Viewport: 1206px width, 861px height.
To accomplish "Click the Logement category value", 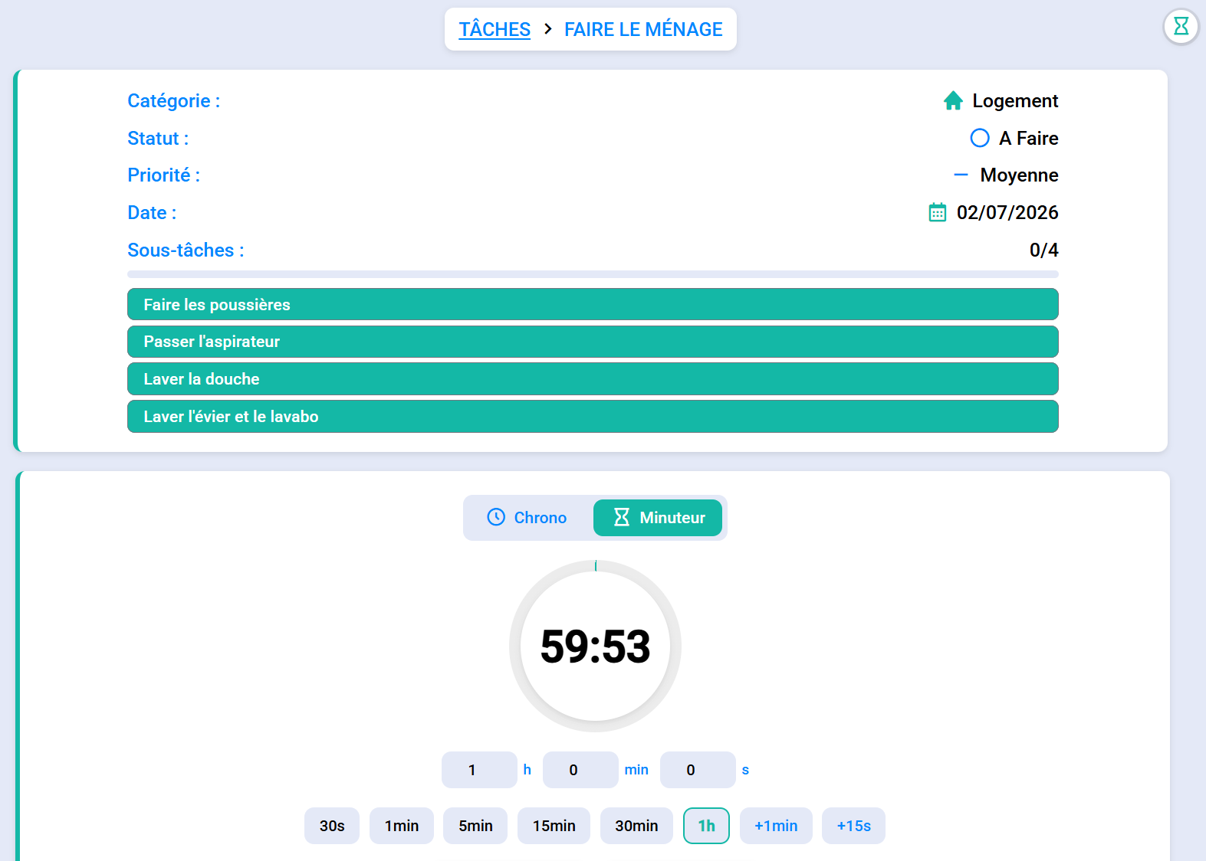I will click(x=1015, y=100).
